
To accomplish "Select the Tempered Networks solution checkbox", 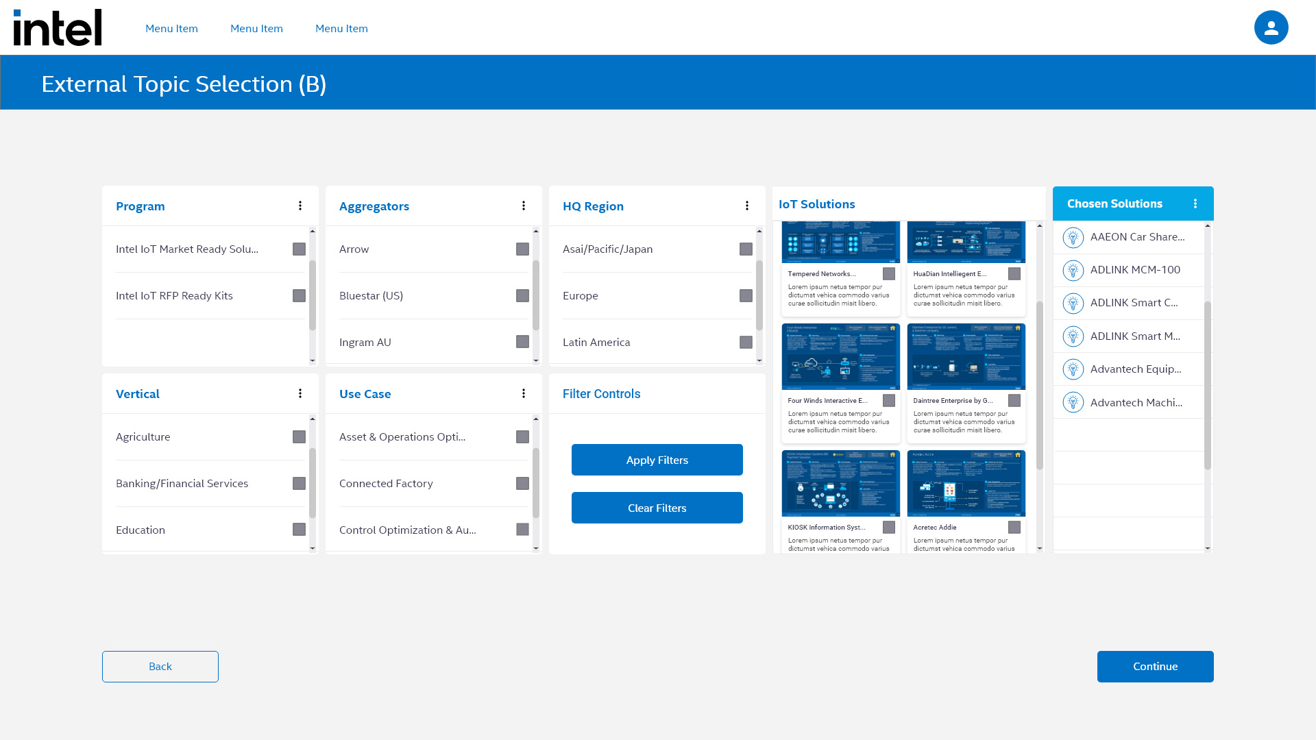I will [889, 273].
